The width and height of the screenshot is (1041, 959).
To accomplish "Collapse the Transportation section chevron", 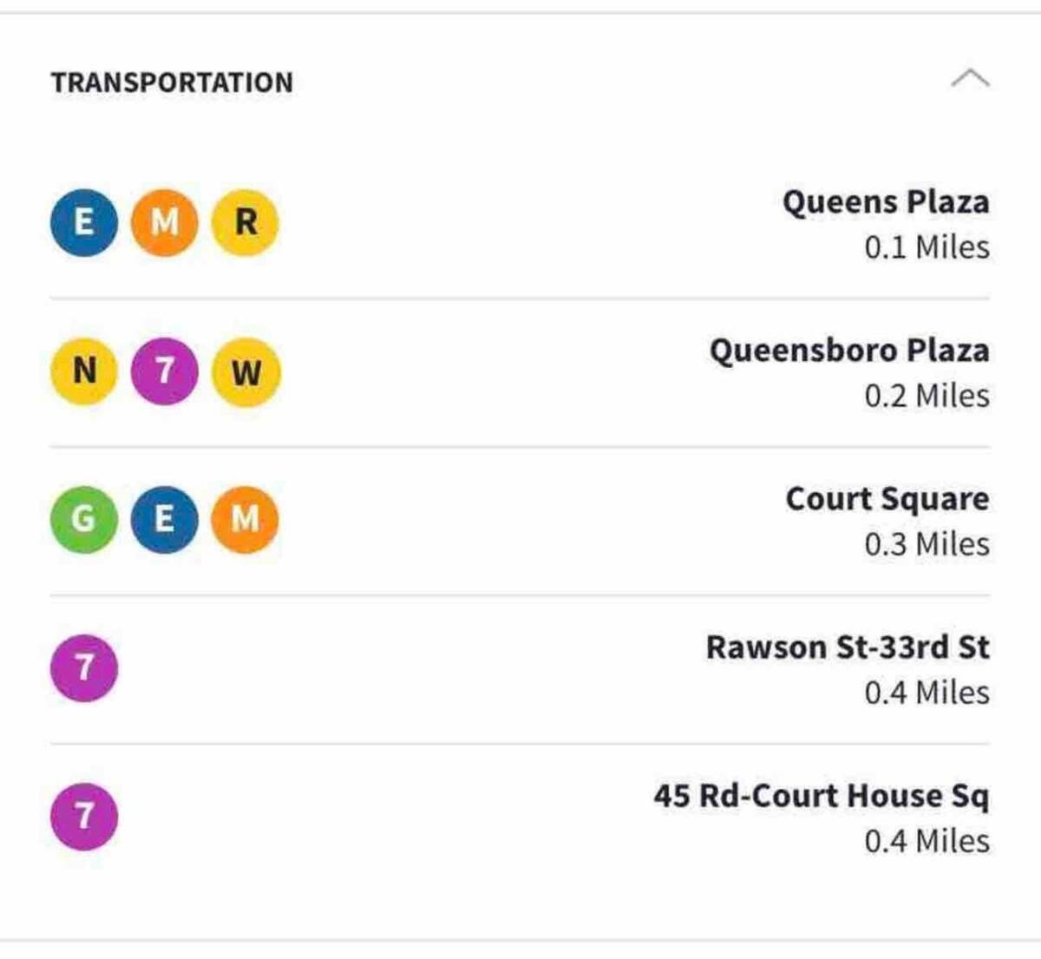I will point(970,79).
